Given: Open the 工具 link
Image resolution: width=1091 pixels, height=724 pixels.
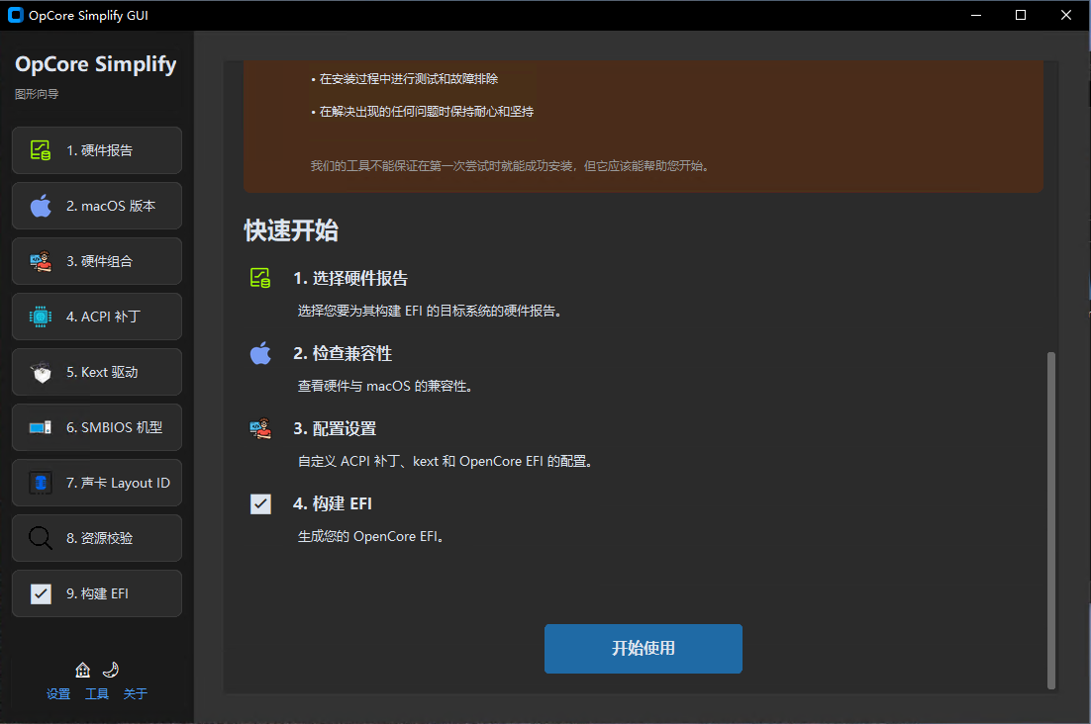Looking at the screenshot, I should click(x=97, y=694).
